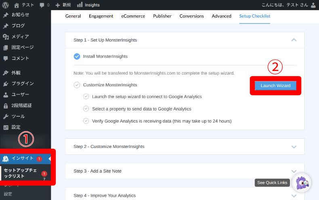Screen dimensions: 319x200
Task: Click the Launch Wizard button
Action: tap(275, 85)
